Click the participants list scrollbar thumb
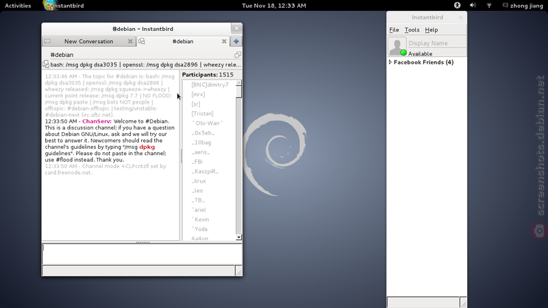The image size is (548, 308). tap(238, 92)
